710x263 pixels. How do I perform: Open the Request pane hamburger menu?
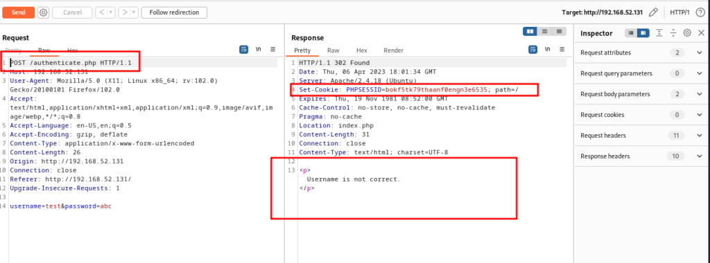(x=273, y=49)
